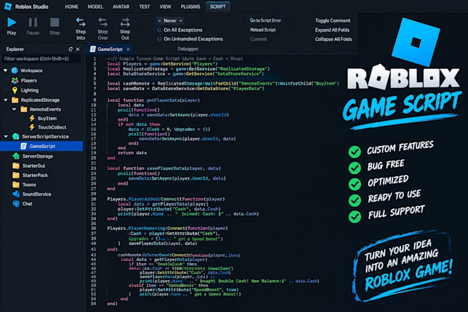Close the Explorer panel

click(x=78, y=50)
